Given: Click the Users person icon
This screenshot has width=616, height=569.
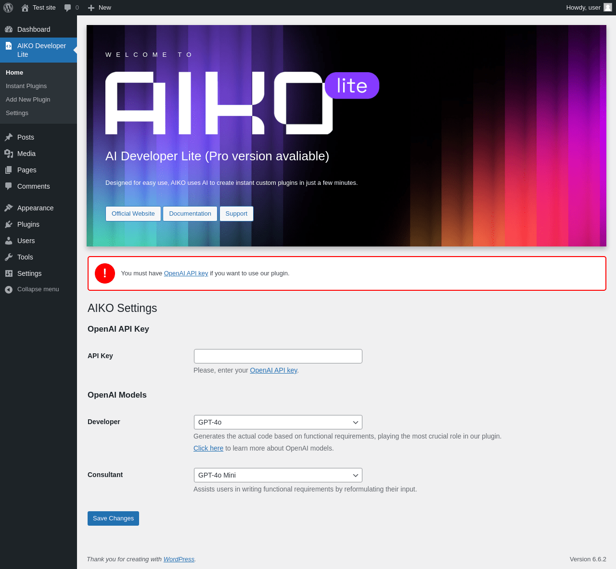Looking at the screenshot, I should [x=9, y=241].
